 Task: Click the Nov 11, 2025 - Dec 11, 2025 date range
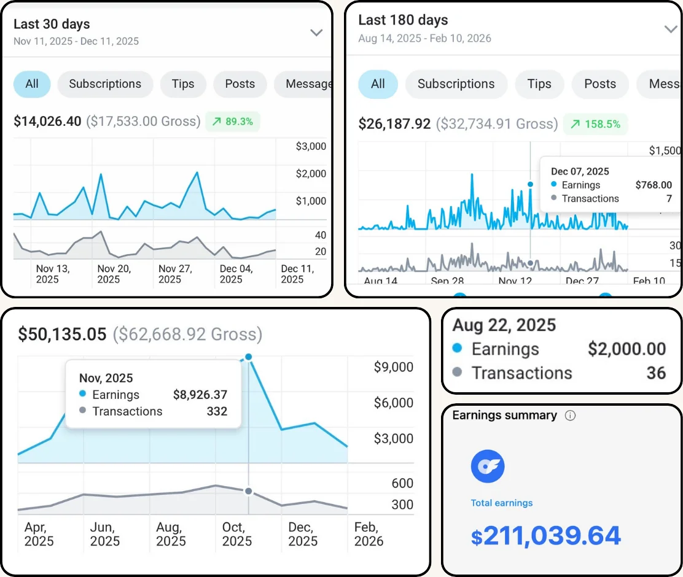[x=76, y=41]
